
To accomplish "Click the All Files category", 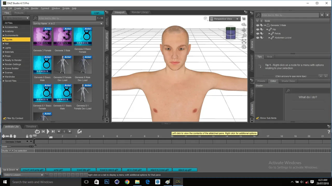I will pyautogui.click(x=16, y=23).
